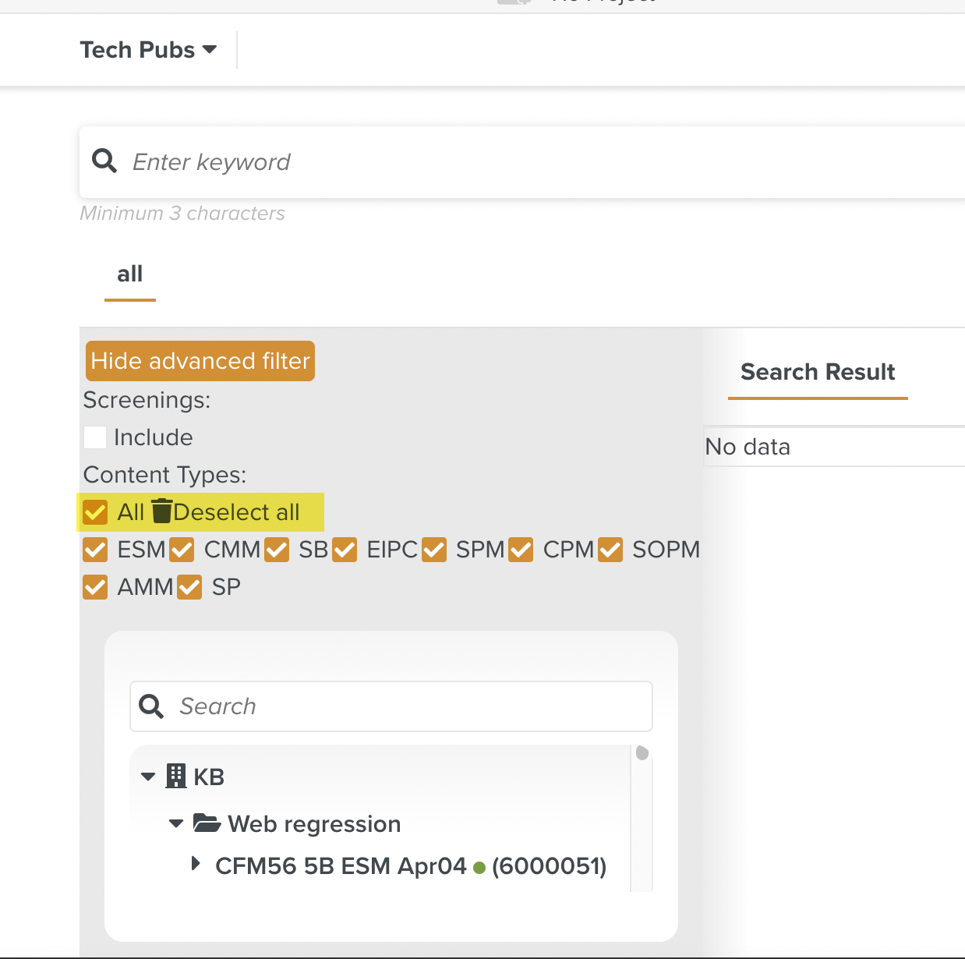Viewport: 965px width, 959px height.
Task: Disable the EIPC content type checkbox
Action: pos(345,550)
